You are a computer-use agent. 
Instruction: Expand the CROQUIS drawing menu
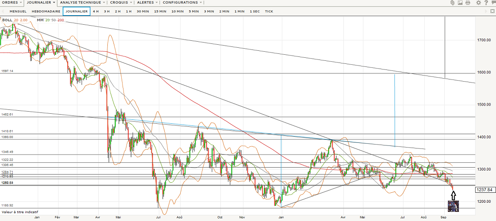[121, 3]
